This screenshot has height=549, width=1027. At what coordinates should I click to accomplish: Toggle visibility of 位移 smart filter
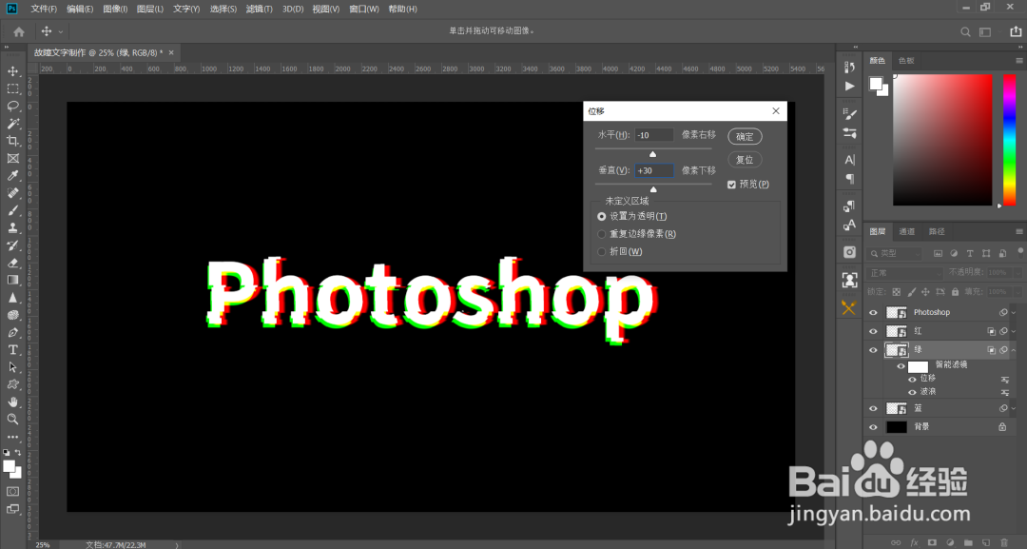click(912, 379)
